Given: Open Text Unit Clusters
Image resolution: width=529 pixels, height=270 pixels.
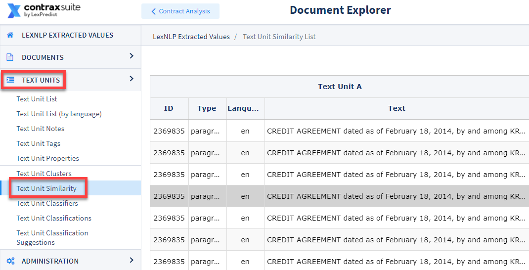Looking at the screenshot, I should click(x=44, y=174).
